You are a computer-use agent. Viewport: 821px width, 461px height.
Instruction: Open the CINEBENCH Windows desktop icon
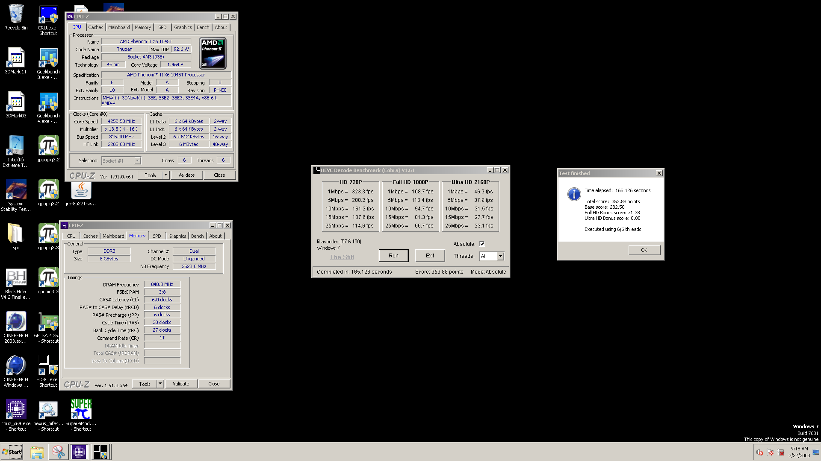click(x=16, y=371)
